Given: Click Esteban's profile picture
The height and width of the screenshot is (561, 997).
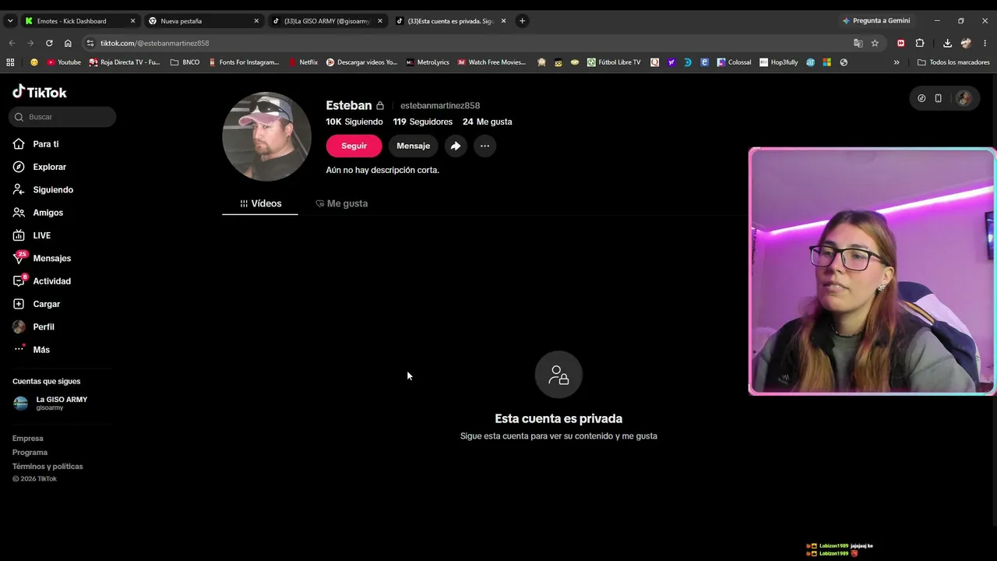Looking at the screenshot, I should point(266,136).
